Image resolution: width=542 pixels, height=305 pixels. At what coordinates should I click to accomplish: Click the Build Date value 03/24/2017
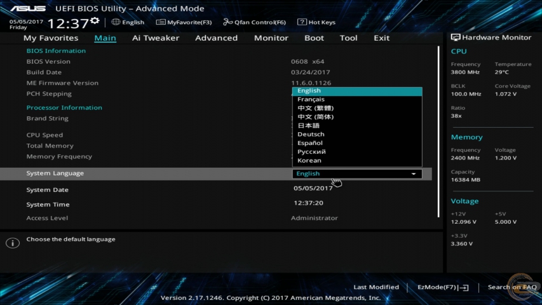(x=311, y=72)
